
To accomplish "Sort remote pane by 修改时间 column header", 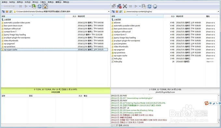I will (190, 16).
